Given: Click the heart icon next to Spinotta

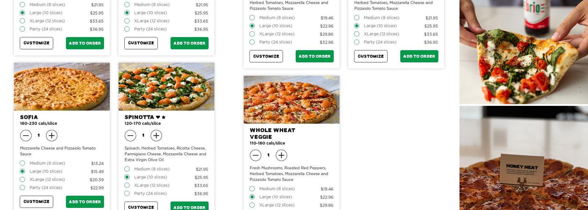Looking at the screenshot, I should tap(158, 117).
